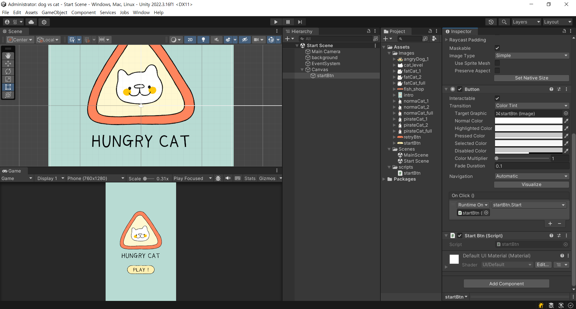Image resolution: width=576 pixels, height=309 pixels.
Task: Open the Runtime Only dropdown
Action: coord(473,205)
